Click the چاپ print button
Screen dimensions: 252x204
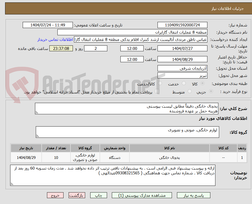click(x=99, y=195)
